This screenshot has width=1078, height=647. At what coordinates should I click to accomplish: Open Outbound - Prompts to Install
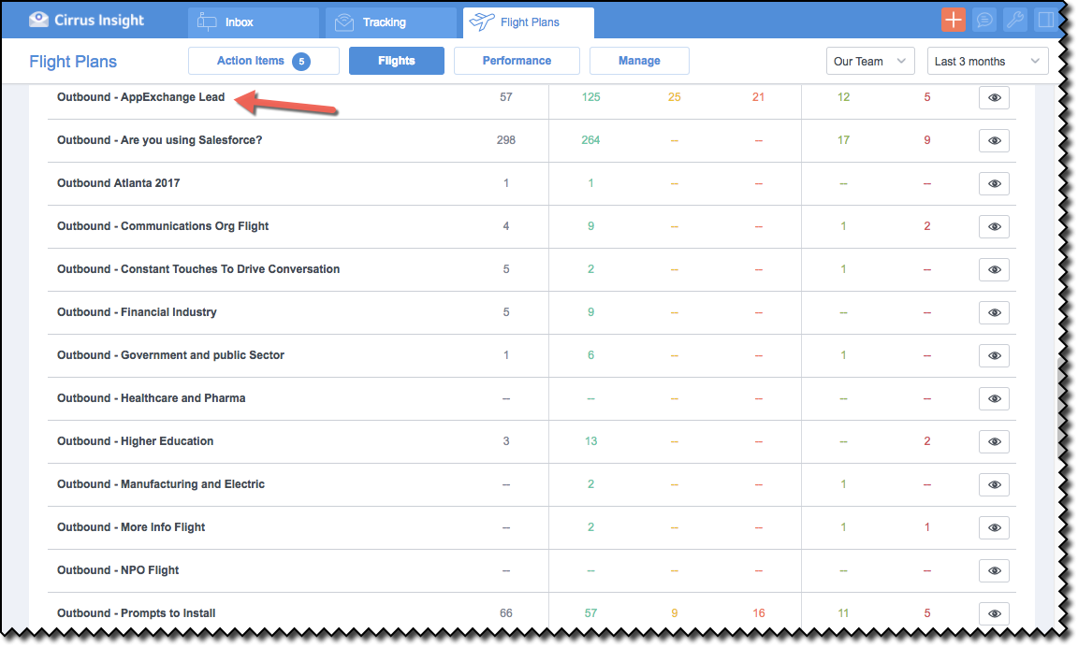click(136, 613)
